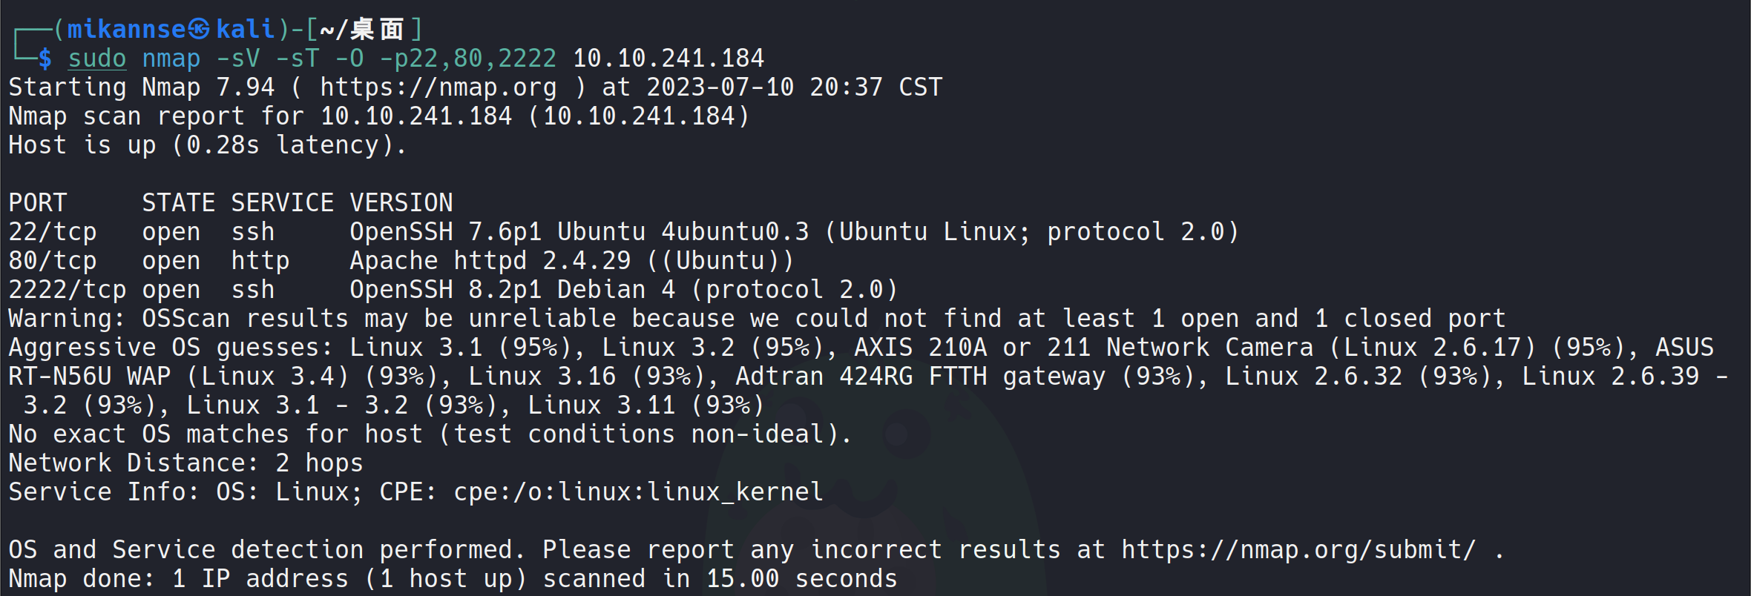Click the https://nmap.org link in the Starting line
This screenshot has width=1751, height=596.
click(438, 87)
